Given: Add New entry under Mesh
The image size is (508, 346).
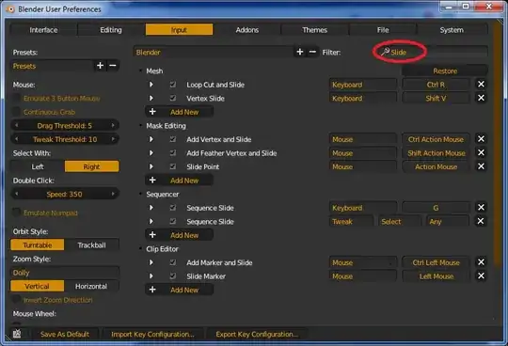Looking at the screenshot, I should point(179,112).
